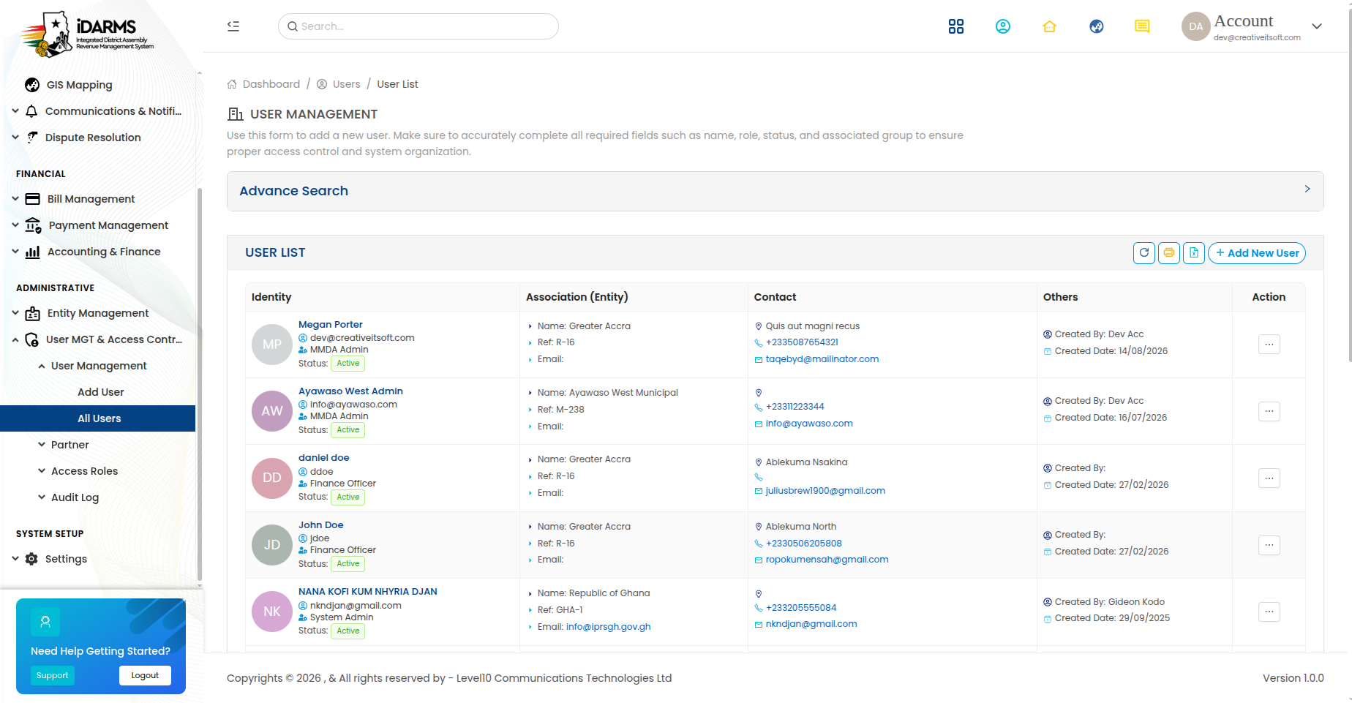Open action menu for NANA KOFI row
This screenshot has width=1352, height=703.
click(x=1269, y=612)
